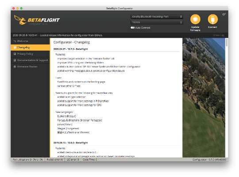239x177 pixels.
Task: Open settings via the gear icon
Action: (x=224, y=14)
